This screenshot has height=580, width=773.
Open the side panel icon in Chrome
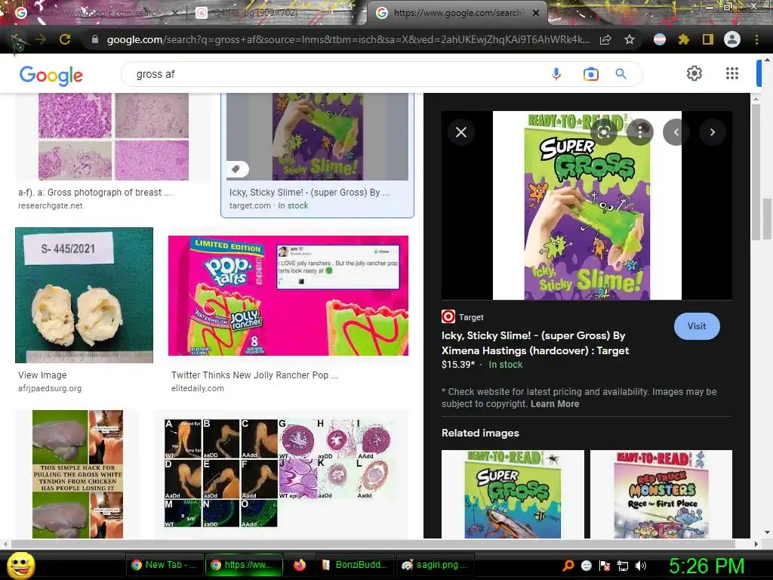click(x=708, y=39)
